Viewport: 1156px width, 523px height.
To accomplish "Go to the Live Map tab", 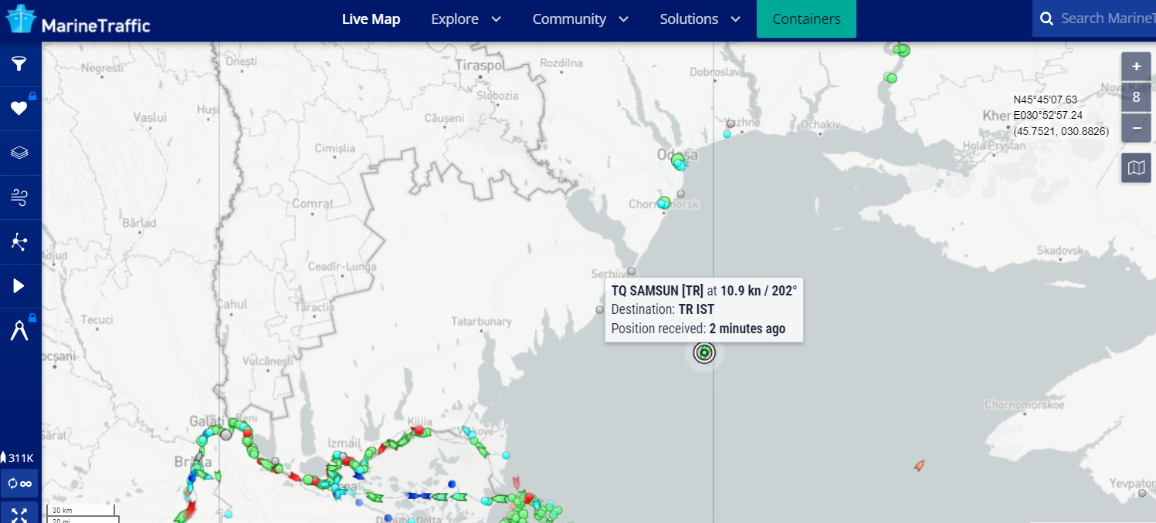I will tap(371, 19).
